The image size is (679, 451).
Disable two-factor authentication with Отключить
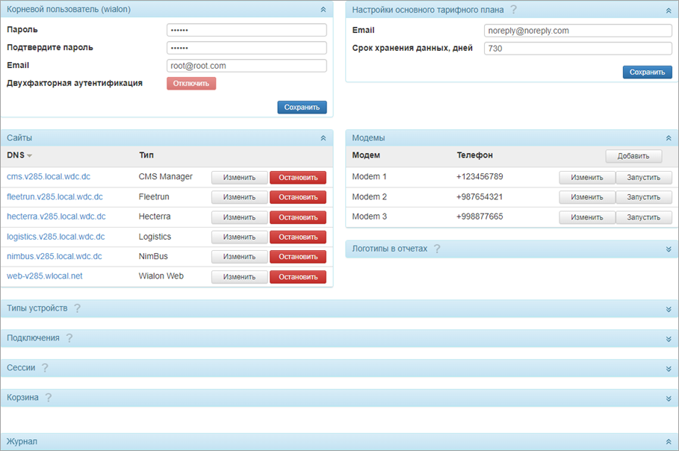[191, 84]
